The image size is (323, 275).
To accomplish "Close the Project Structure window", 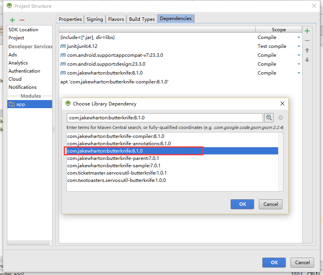I will coord(314,6).
